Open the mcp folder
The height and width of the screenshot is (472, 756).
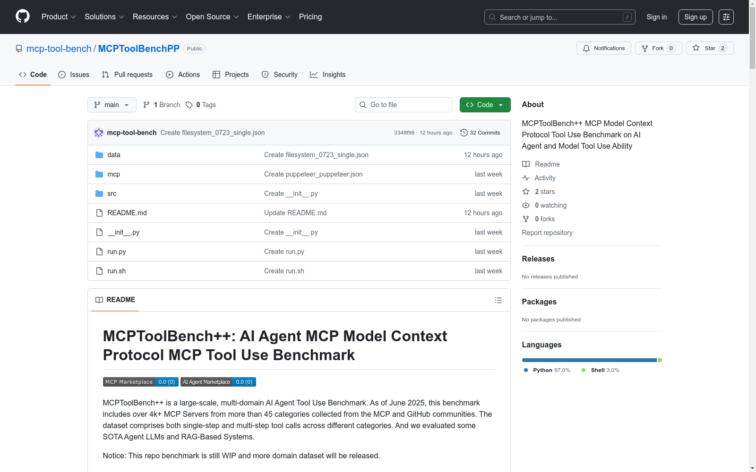pyautogui.click(x=114, y=174)
